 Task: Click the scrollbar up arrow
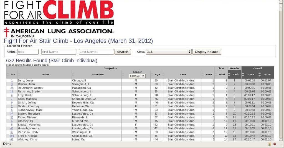point(281,2)
